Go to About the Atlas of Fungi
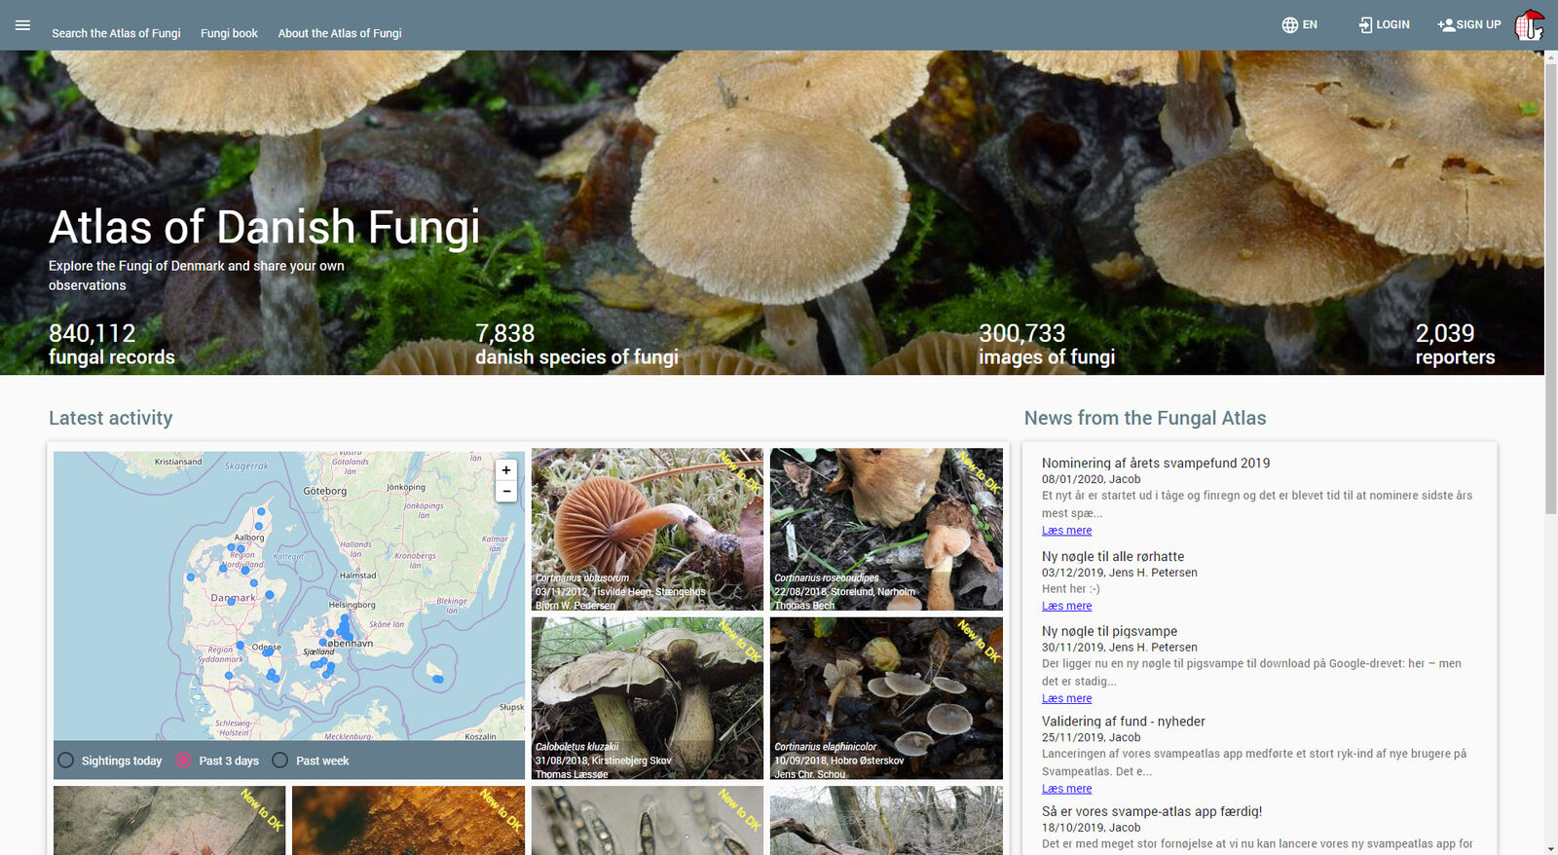1558x855 pixels. coord(340,33)
